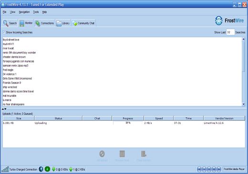Click the FrostWire logo in top right
This screenshot has height=174, width=248.
point(229,20)
